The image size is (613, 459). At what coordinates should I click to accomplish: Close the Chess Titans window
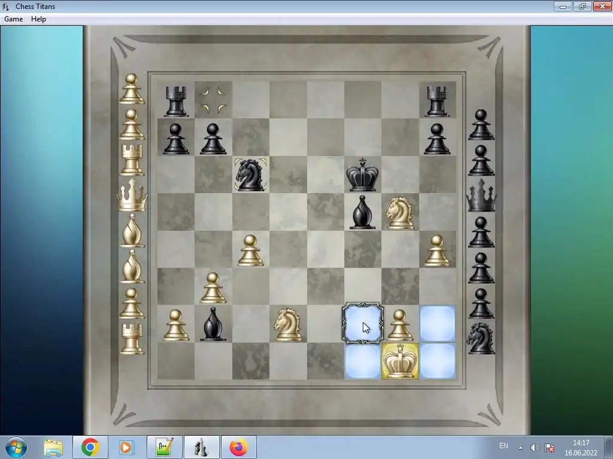[602, 6]
